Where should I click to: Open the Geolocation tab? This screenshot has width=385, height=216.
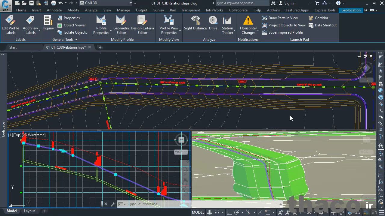(351, 10)
